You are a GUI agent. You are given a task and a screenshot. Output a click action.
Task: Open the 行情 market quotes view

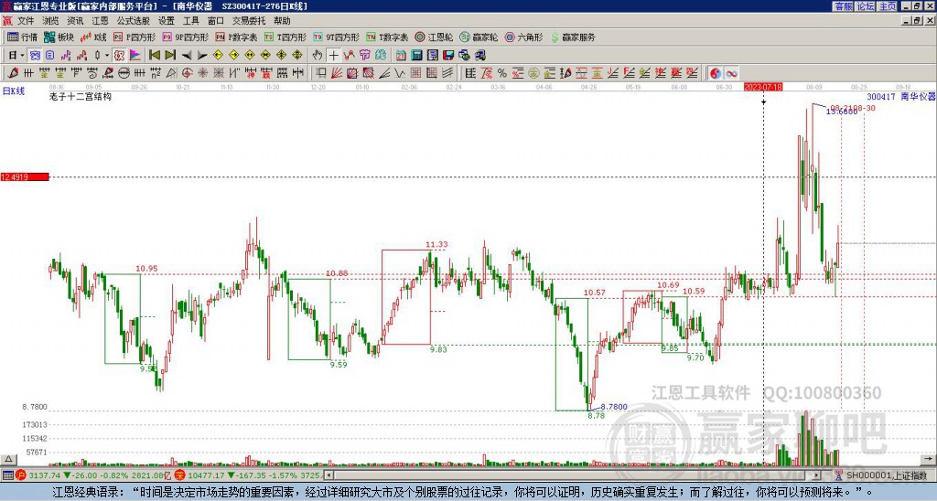pos(23,37)
